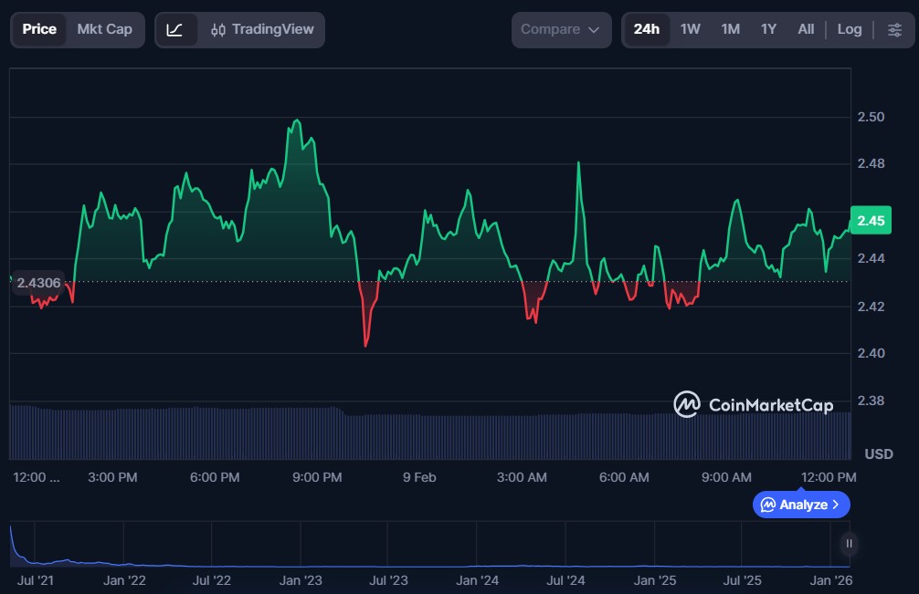This screenshot has height=594, width=919.
Task: Switch to Mkt Cap view
Action: tap(104, 29)
